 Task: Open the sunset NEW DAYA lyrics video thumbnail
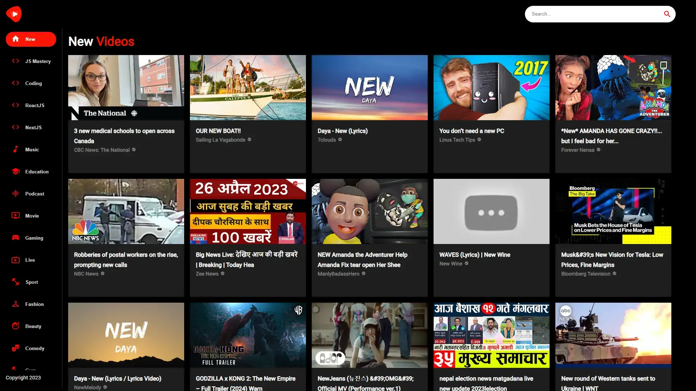coord(126,335)
